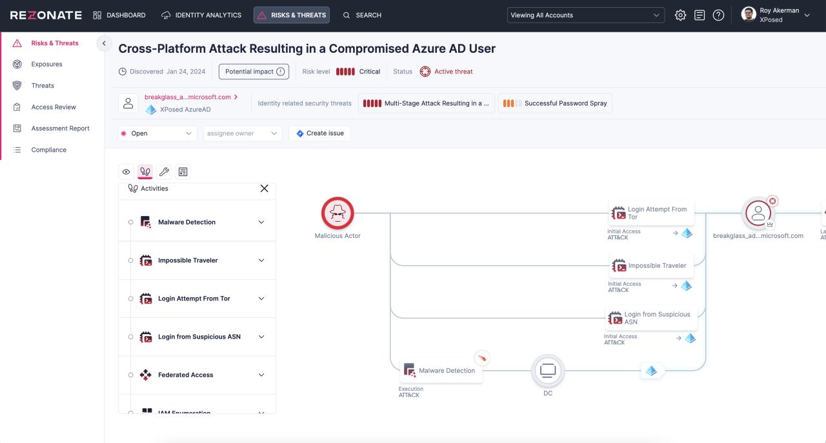826x443 pixels.
Task: Select the Login Attempt From Tor timeline dot
Action: point(130,299)
